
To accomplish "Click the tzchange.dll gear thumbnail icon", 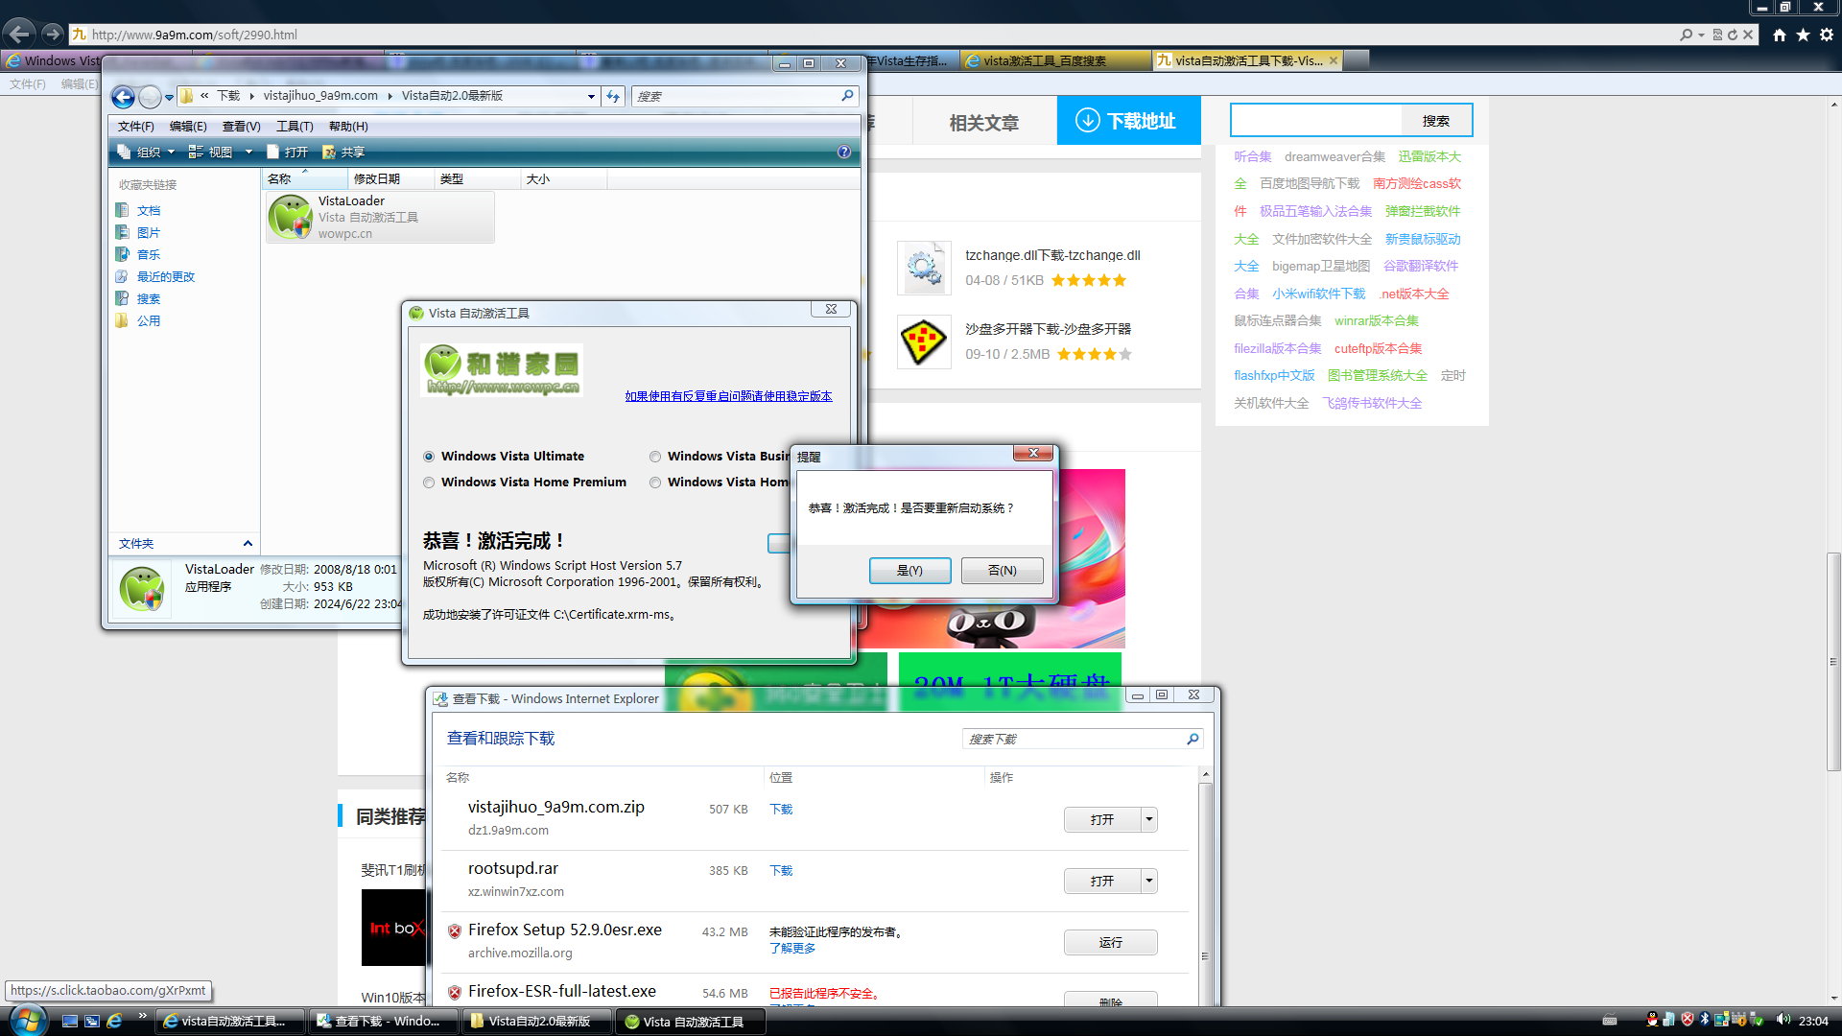I will pos(924,268).
